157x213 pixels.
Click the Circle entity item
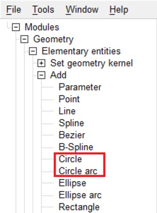point(70,159)
